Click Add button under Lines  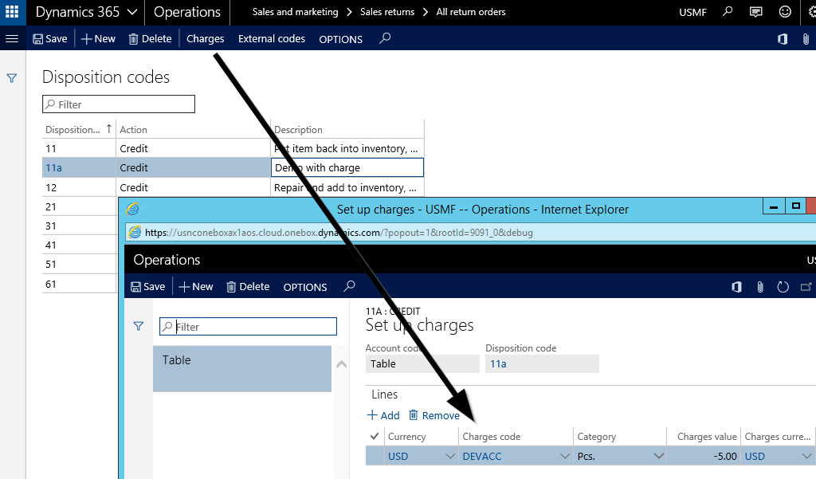[383, 415]
